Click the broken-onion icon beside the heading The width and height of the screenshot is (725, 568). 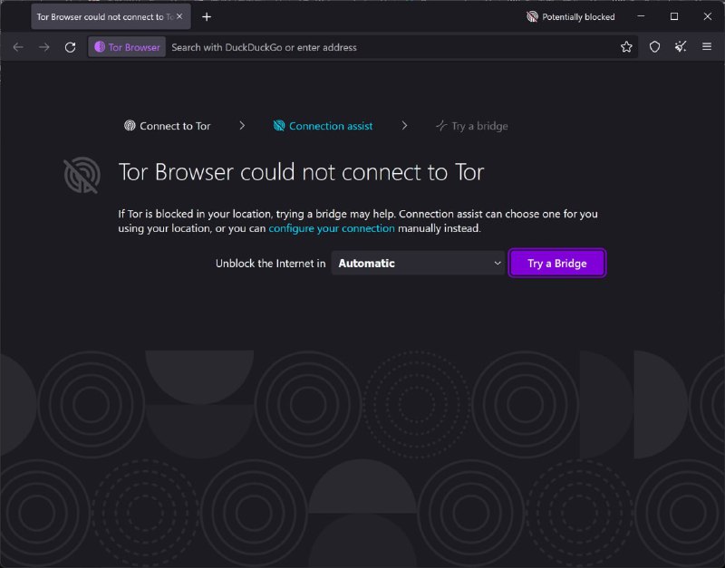coord(82,175)
